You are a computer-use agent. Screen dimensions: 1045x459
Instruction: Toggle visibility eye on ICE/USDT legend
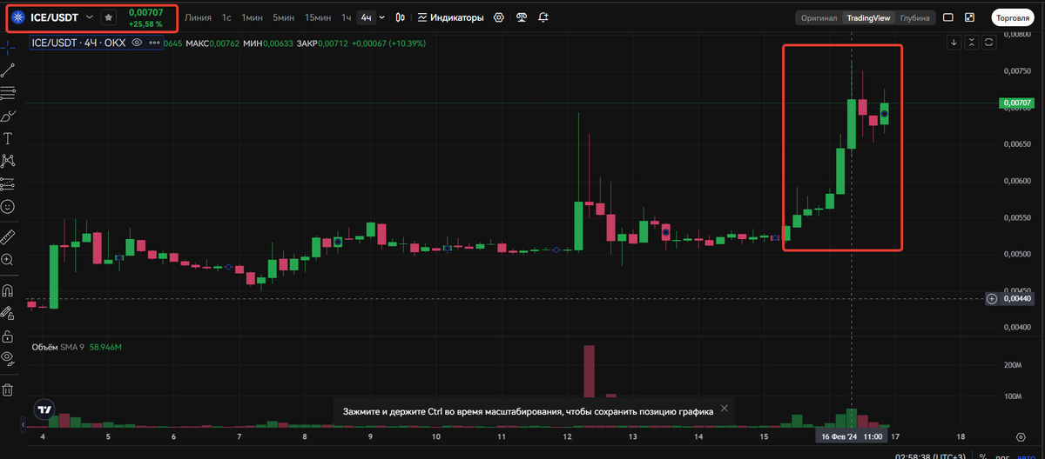pos(137,42)
